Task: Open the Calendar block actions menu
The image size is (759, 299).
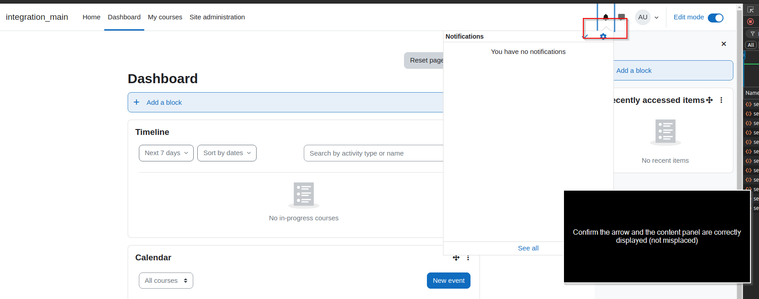Action: click(x=468, y=258)
